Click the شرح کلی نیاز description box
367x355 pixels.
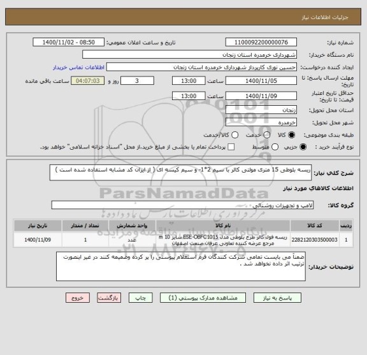point(180,173)
